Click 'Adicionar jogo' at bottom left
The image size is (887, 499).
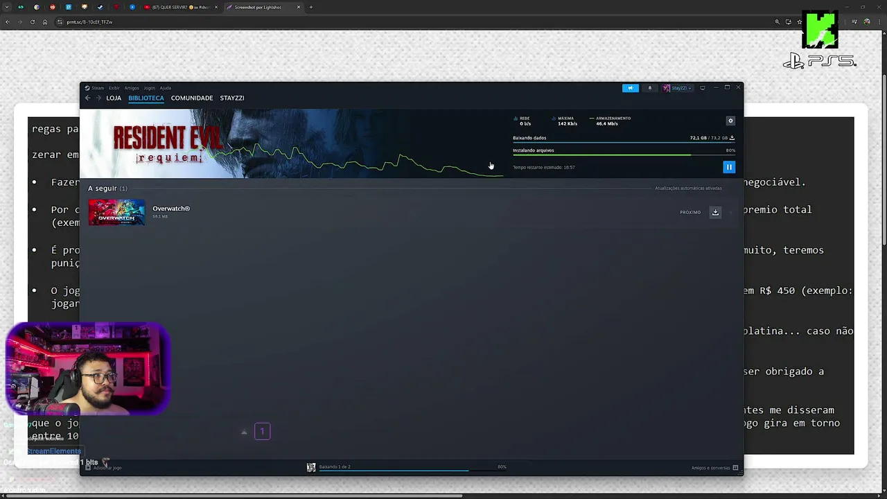103,468
